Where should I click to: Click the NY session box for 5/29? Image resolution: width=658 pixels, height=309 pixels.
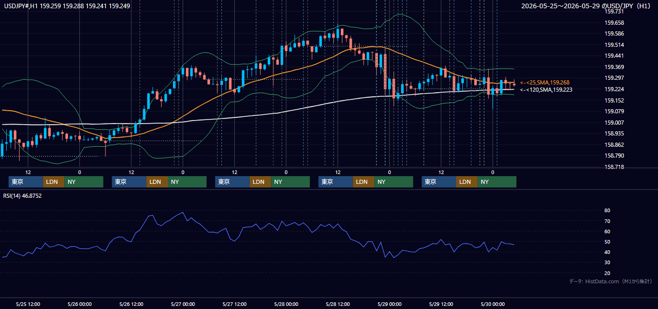pos(497,182)
